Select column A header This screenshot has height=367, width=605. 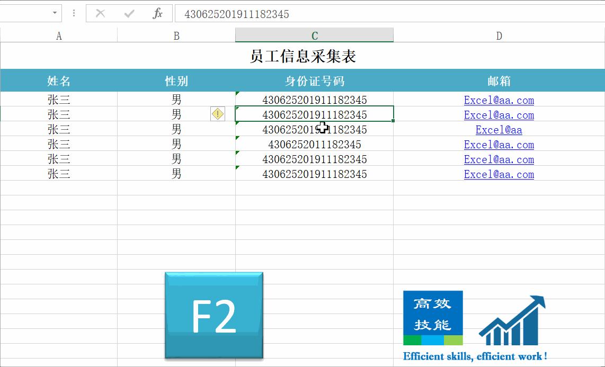click(59, 35)
